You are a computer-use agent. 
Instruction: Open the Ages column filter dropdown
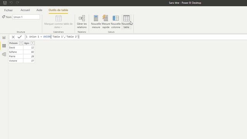click(32, 43)
